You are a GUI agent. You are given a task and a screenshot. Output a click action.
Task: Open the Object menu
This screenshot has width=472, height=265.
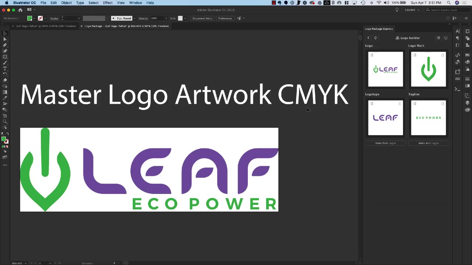pos(66,3)
